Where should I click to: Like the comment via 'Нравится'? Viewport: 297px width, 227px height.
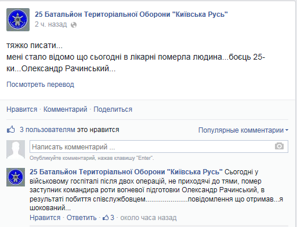tap(45, 218)
